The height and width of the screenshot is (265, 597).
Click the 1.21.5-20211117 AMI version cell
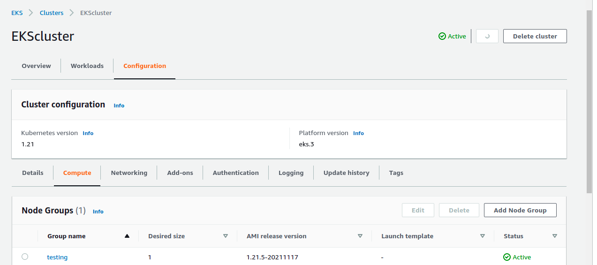pos(272,257)
